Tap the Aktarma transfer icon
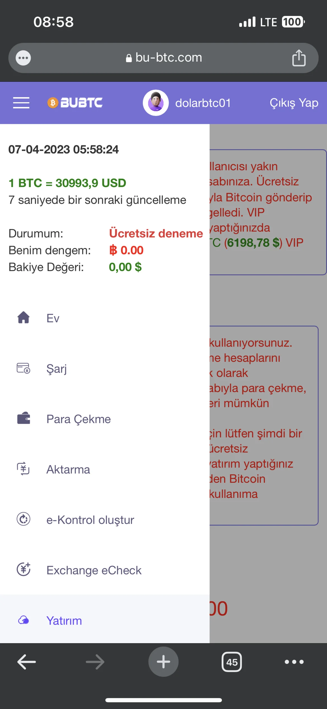The image size is (327, 709). tap(23, 469)
